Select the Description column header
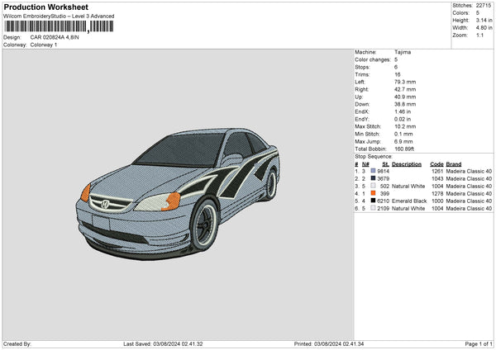This screenshot has height=350, width=496. pos(406,164)
